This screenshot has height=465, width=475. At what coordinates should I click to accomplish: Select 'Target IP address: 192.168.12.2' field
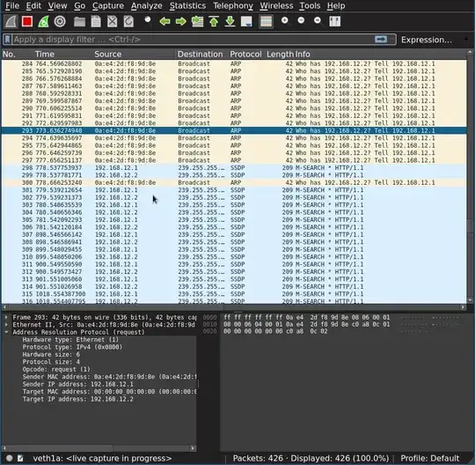click(78, 399)
